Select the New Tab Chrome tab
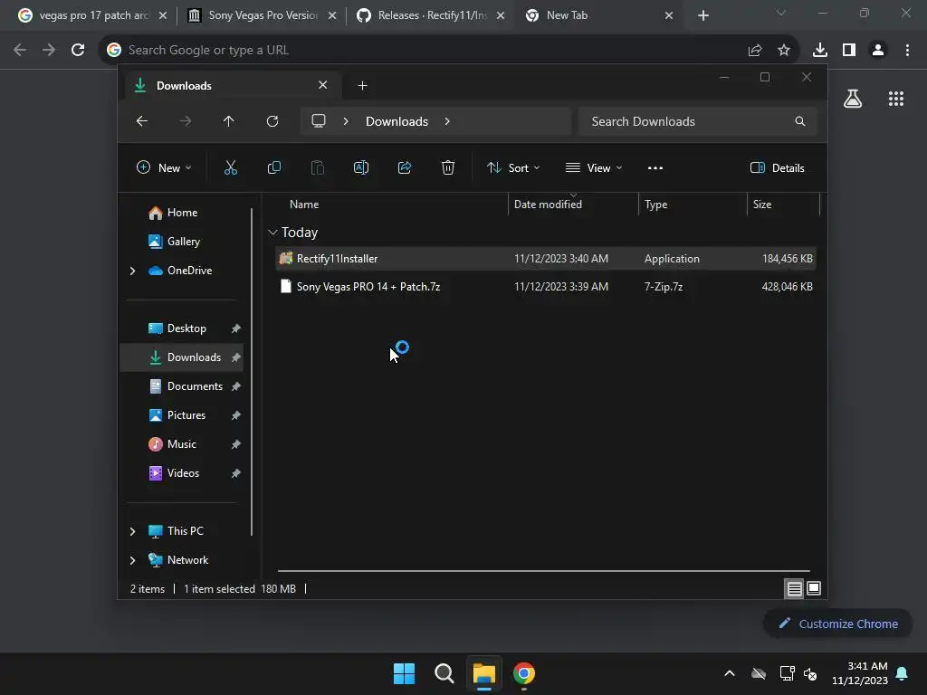The height and width of the screenshot is (695, 927). click(x=599, y=15)
